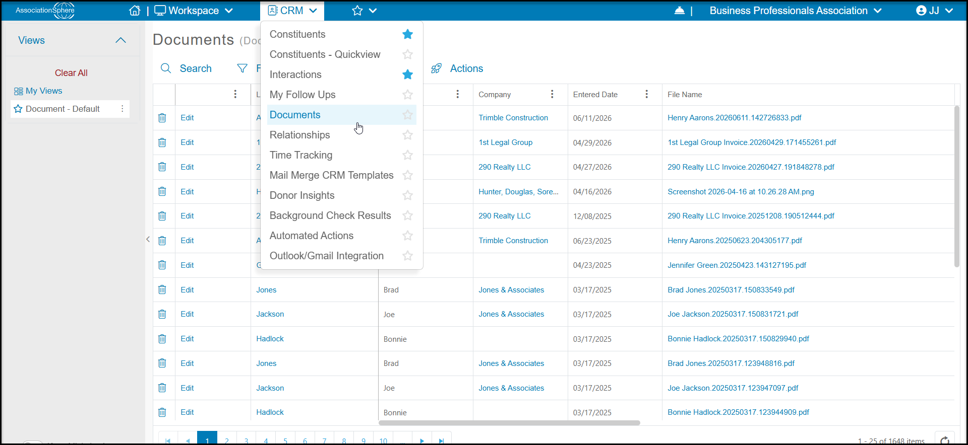Open the Home icon in top bar
The image size is (968, 445).
pyautogui.click(x=135, y=11)
